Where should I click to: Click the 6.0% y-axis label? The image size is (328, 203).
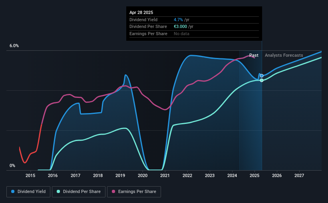[x=14, y=46]
